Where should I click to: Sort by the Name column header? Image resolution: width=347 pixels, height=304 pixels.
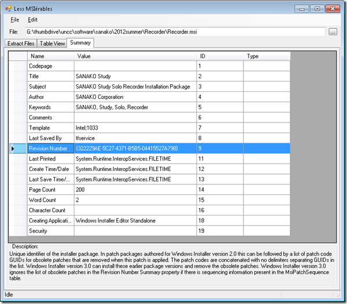(51, 56)
